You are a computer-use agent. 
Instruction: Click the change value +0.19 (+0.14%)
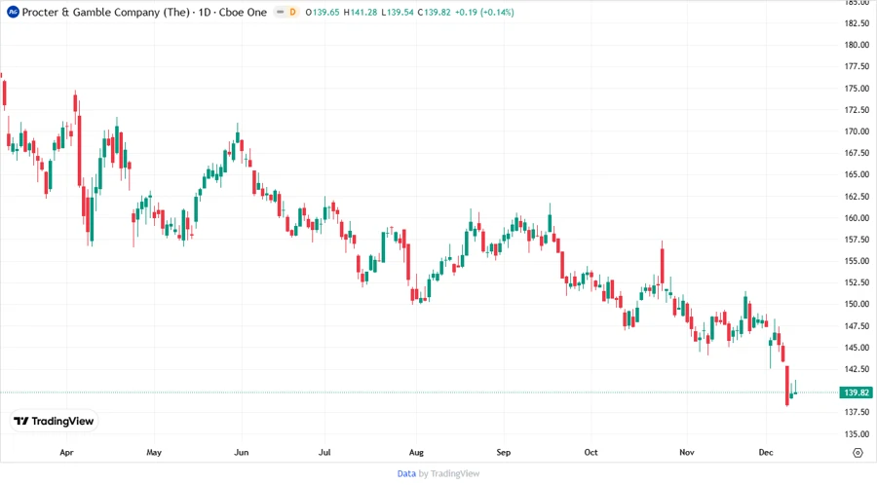click(484, 12)
